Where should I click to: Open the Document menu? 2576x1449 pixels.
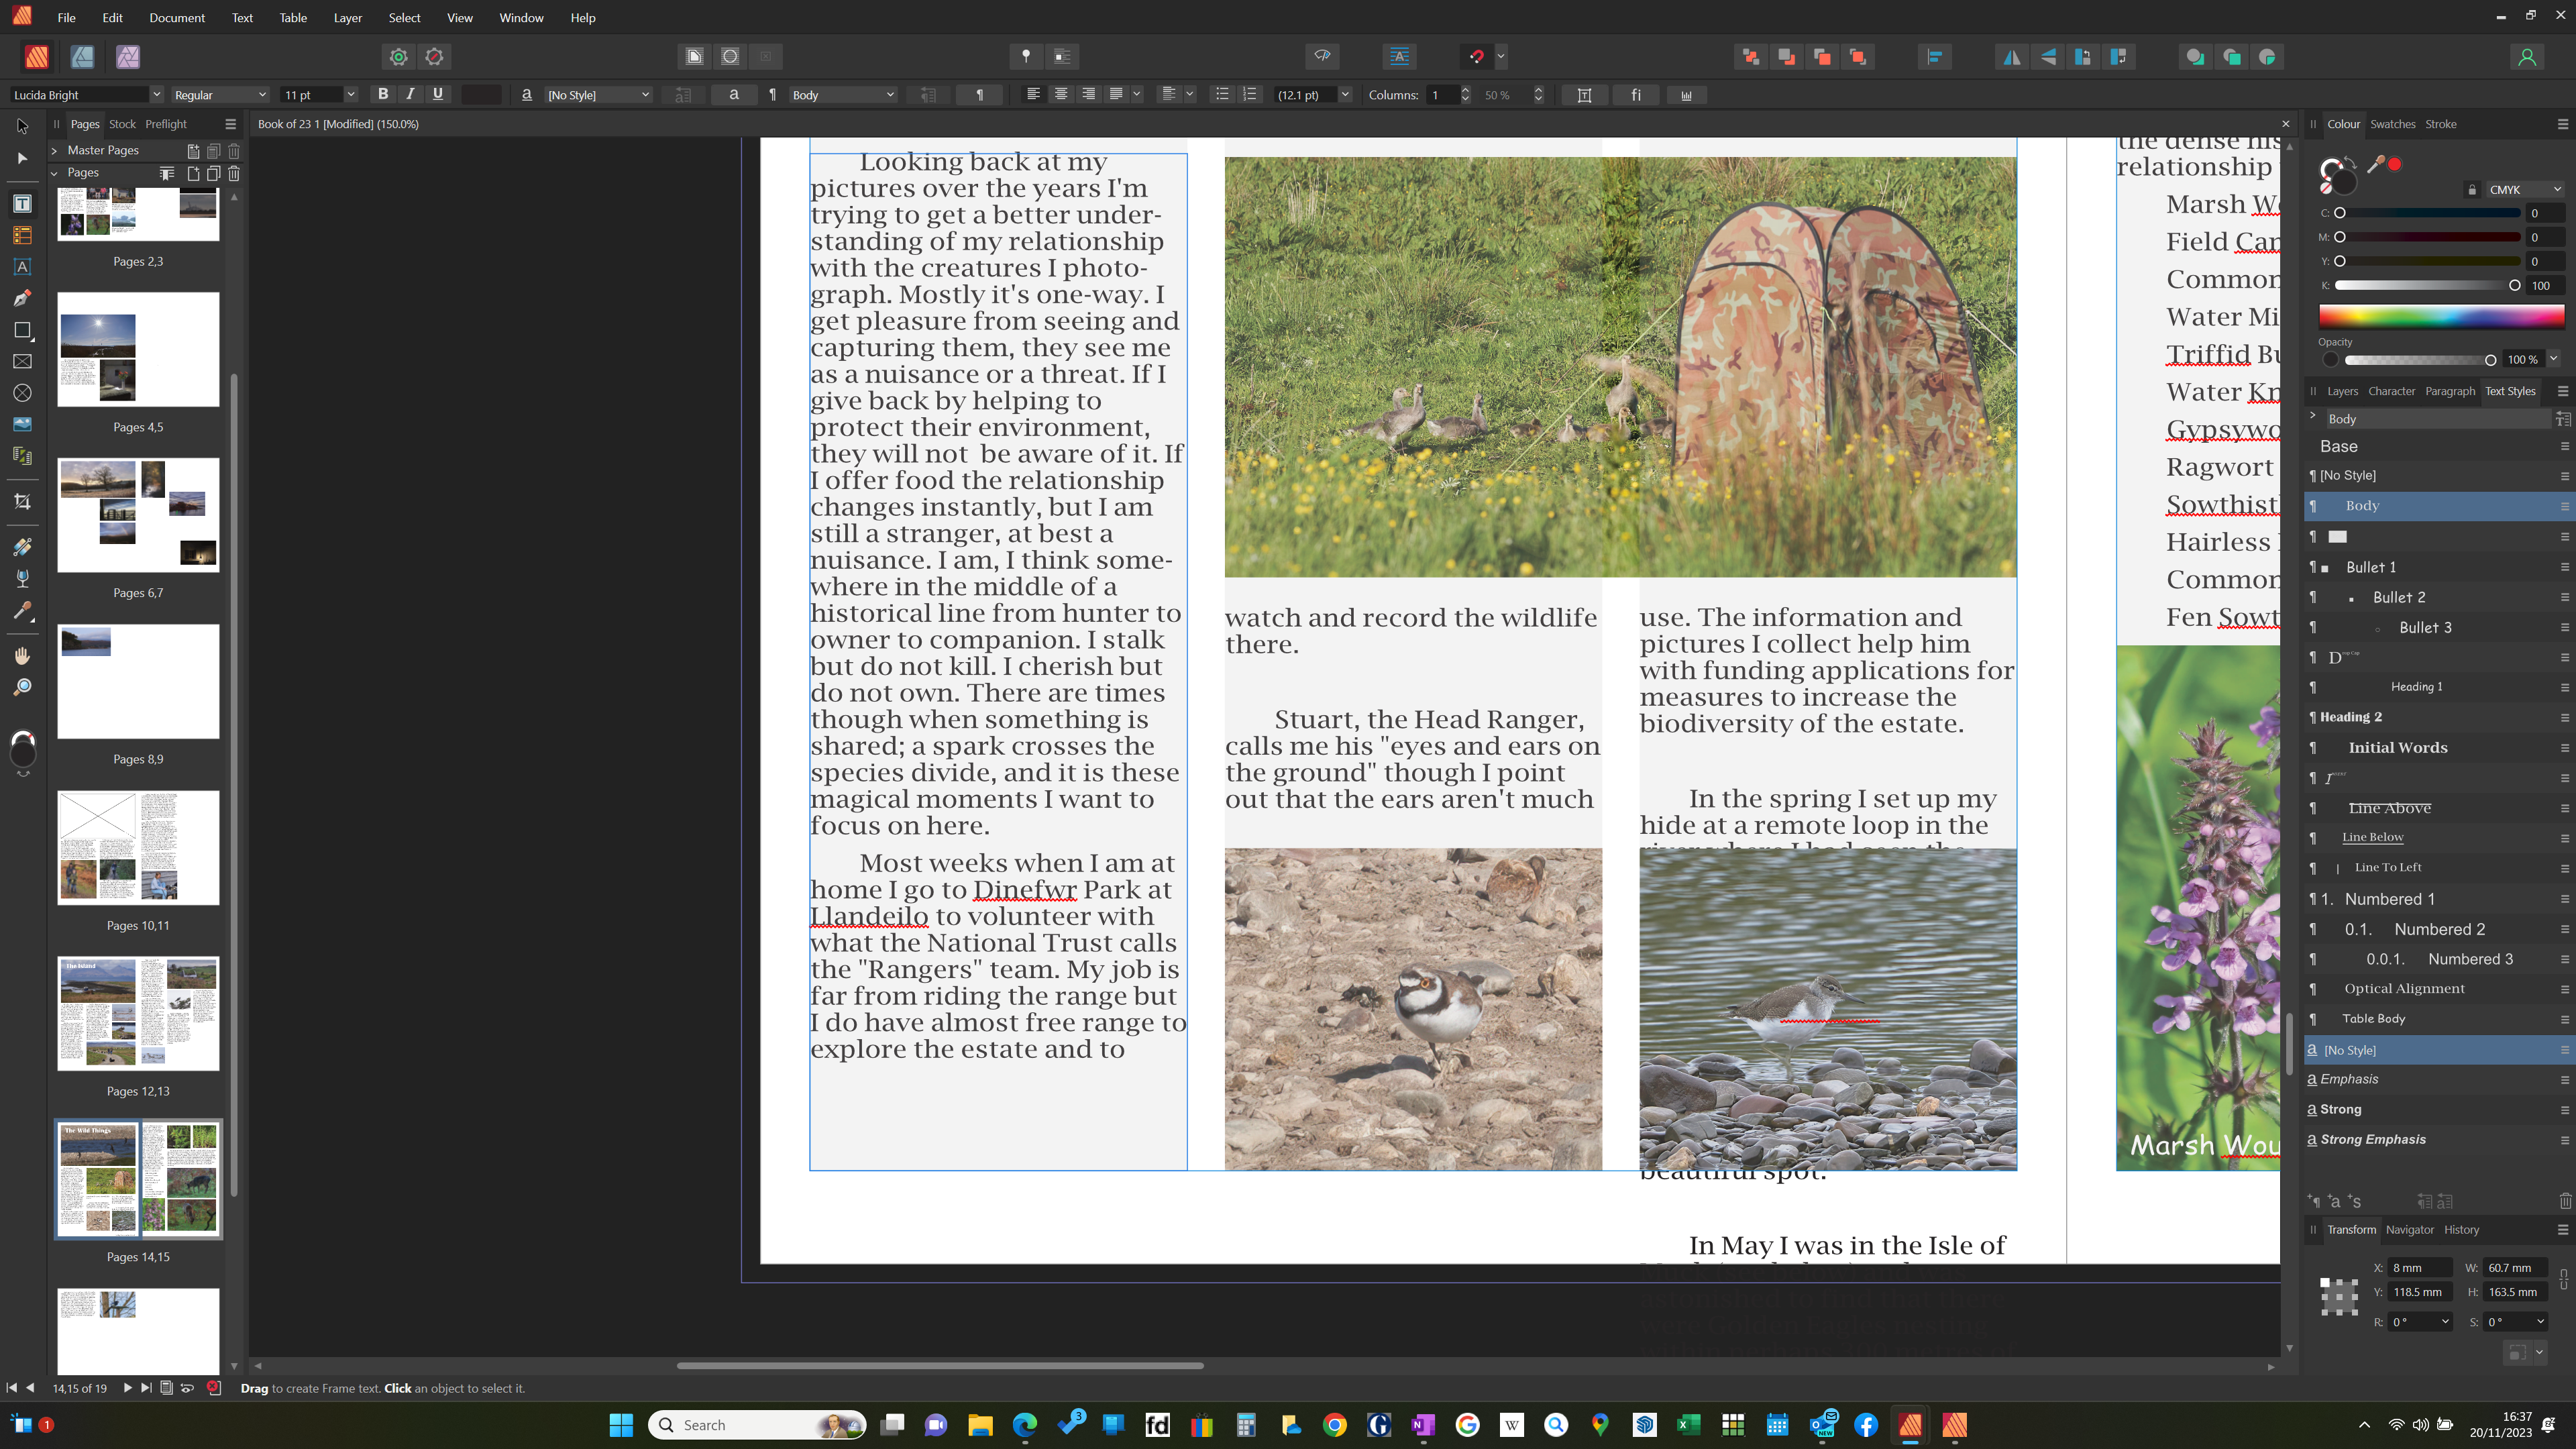(x=177, y=18)
